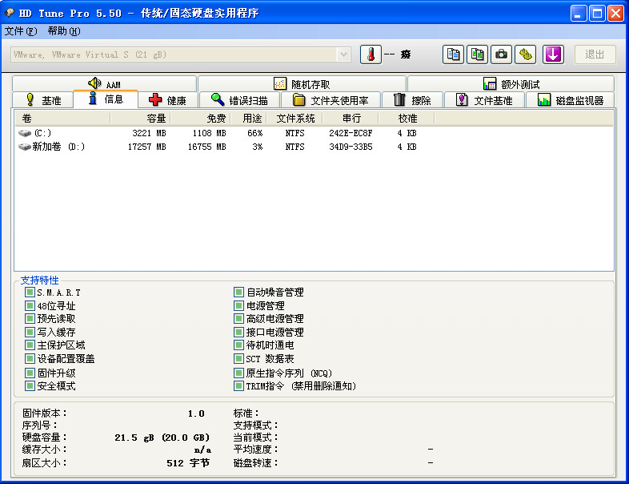Click the 34D9-33B5 serial value
The height and width of the screenshot is (484, 629).
point(351,147)
